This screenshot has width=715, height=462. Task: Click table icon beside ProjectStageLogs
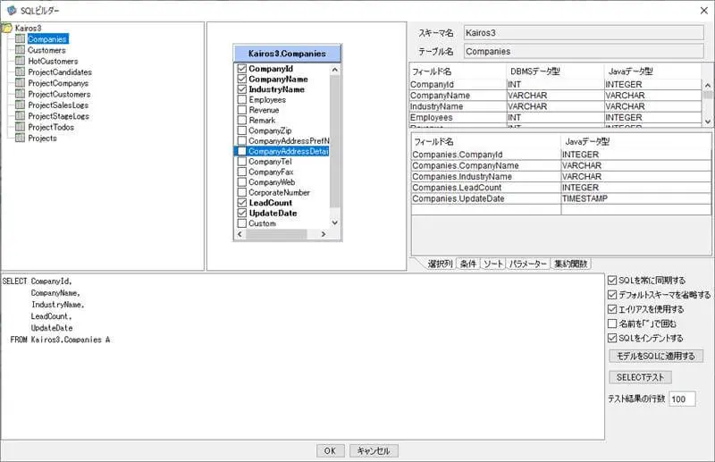(20, 115)
